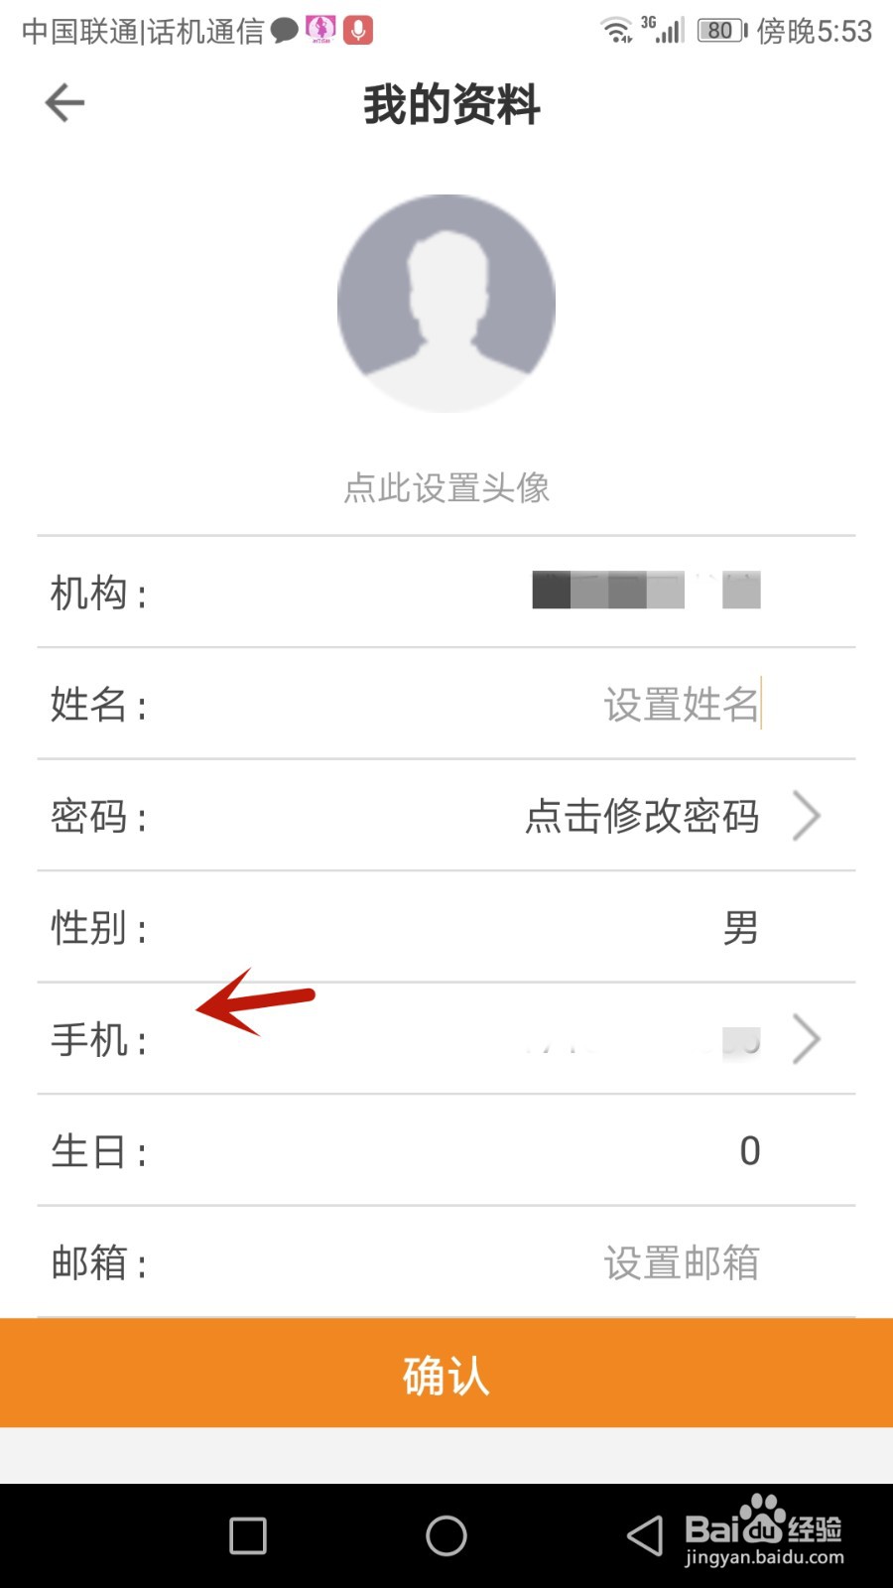The image size is (893, 1588).
Task: Tap the 点此设置头像 text
Action: 446,487
